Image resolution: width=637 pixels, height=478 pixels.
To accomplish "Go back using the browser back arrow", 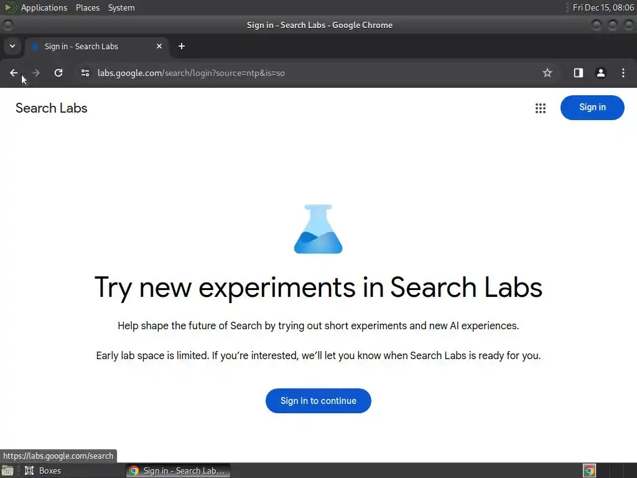I will point(14,73).
